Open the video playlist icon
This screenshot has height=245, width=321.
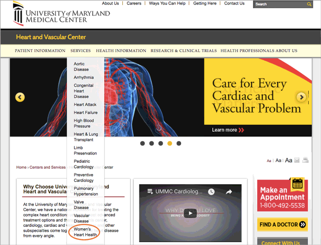click(150, 192)
